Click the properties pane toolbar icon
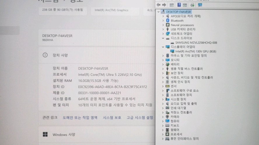The width and height of the screenshot is (259, 145). coord(185,5)
